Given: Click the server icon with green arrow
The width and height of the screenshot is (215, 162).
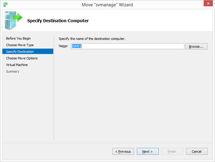Looking at the screenshot, I should 13,21.
